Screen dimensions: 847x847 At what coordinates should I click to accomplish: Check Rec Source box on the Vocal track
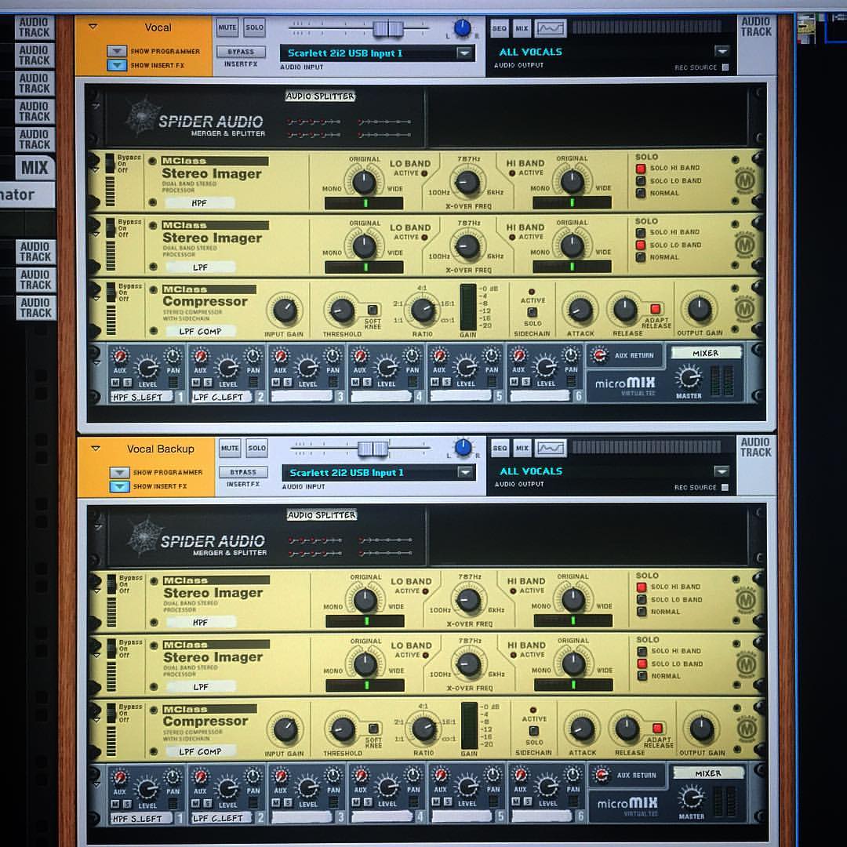(x=725, y=67)
